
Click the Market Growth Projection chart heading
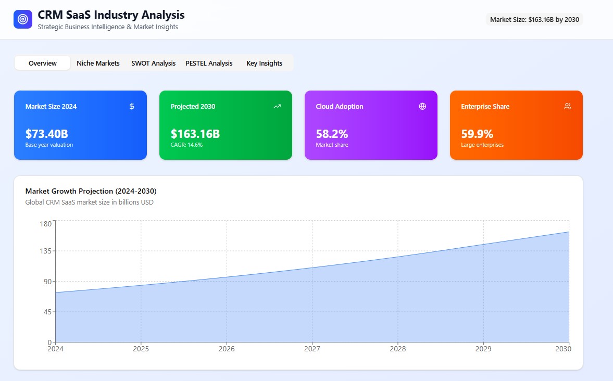point(91,191)
